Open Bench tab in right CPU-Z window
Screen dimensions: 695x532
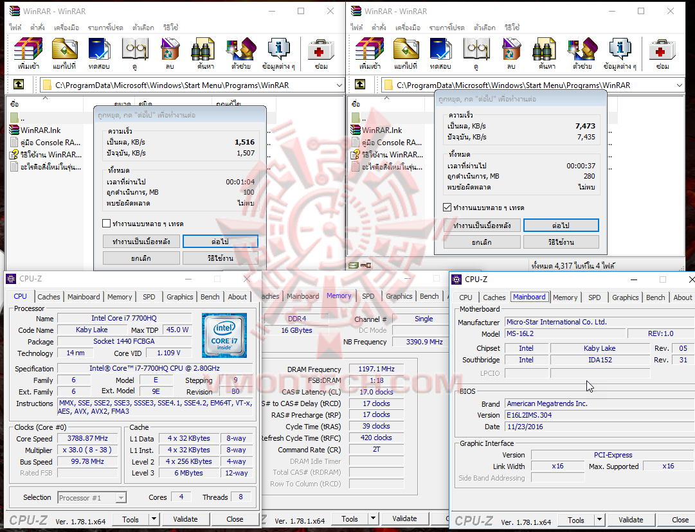(x=655, y=297)
